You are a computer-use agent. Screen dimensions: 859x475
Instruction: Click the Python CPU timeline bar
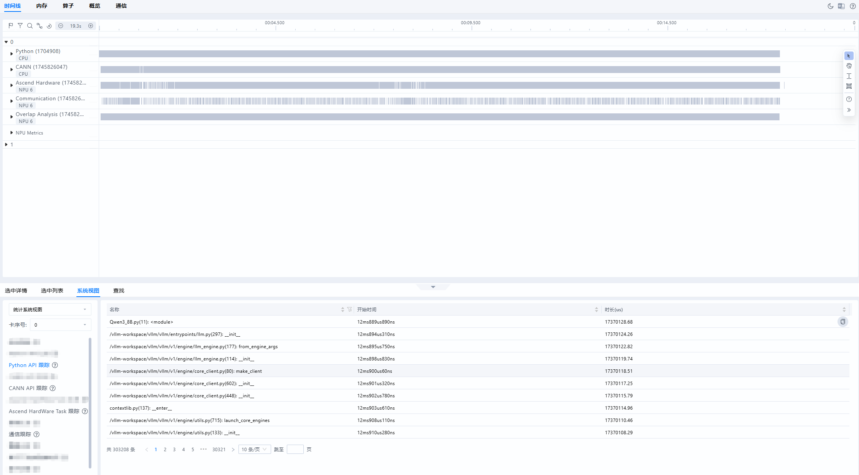click(x=439, y=54)
